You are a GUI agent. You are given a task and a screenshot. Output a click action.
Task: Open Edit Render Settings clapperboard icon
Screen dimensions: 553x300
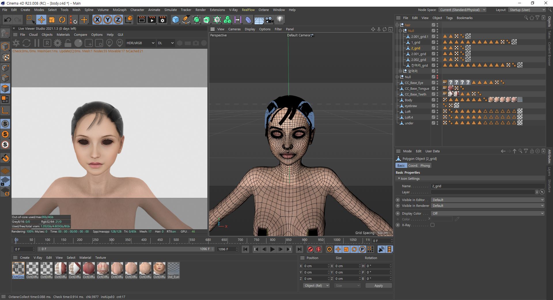(x=162, y=20)
